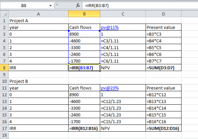Viewport: 198px width, 139px height.
Task: Click the Name Box showing B8
Action: pyautogui.click(x=24, y=6)
